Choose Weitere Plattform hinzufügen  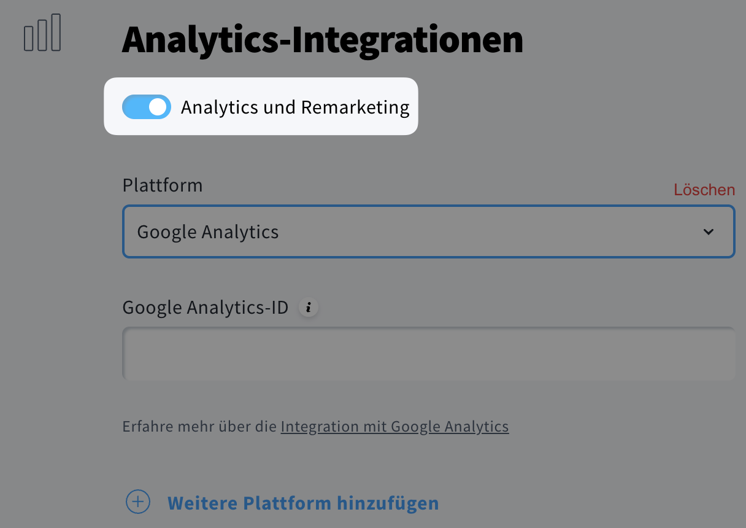302,502
